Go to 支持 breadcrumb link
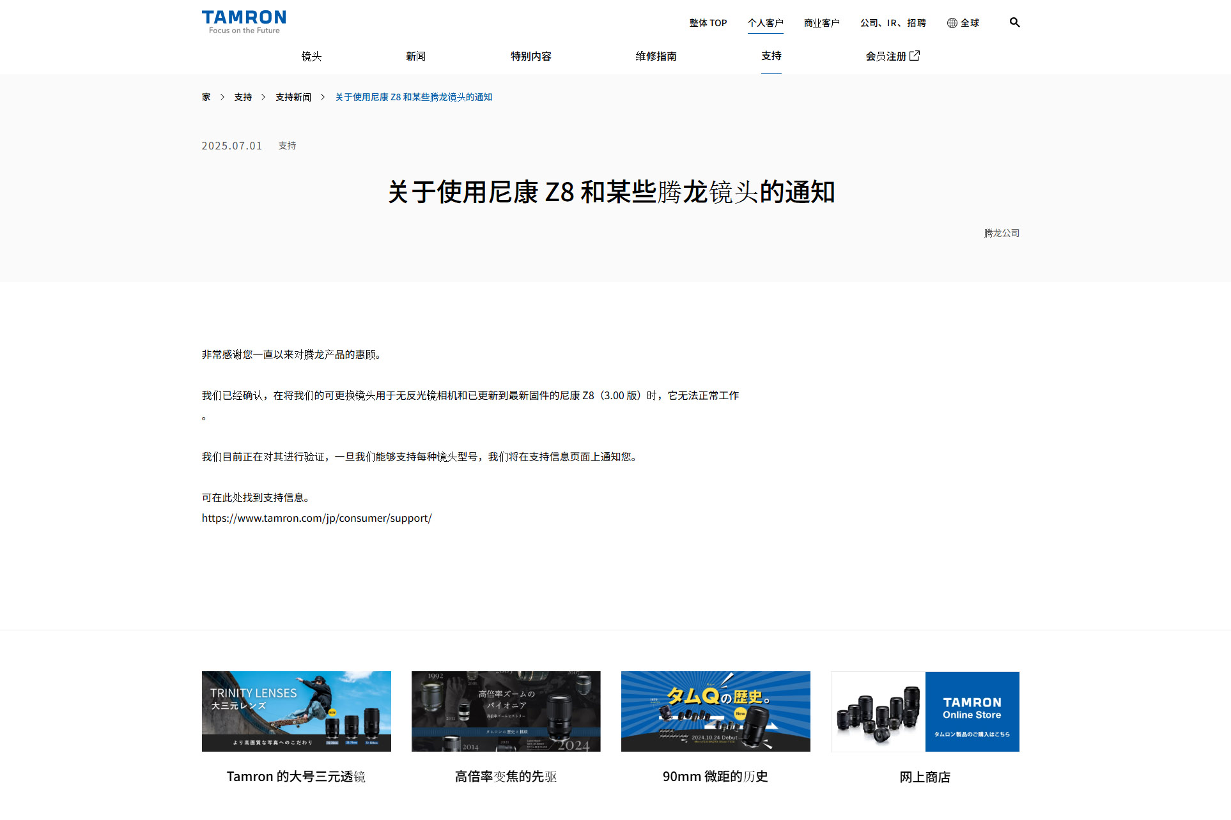 click(x=243, y=97)
